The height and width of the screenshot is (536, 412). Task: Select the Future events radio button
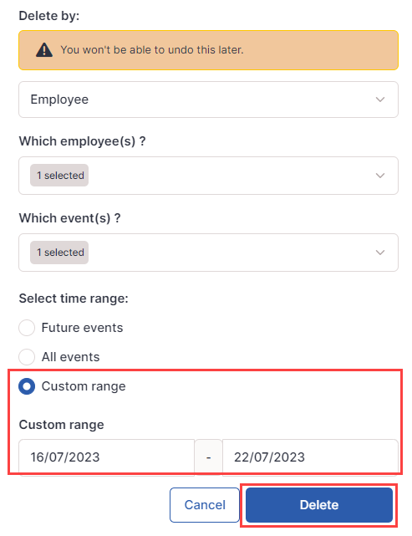click(x=27, y=328)
